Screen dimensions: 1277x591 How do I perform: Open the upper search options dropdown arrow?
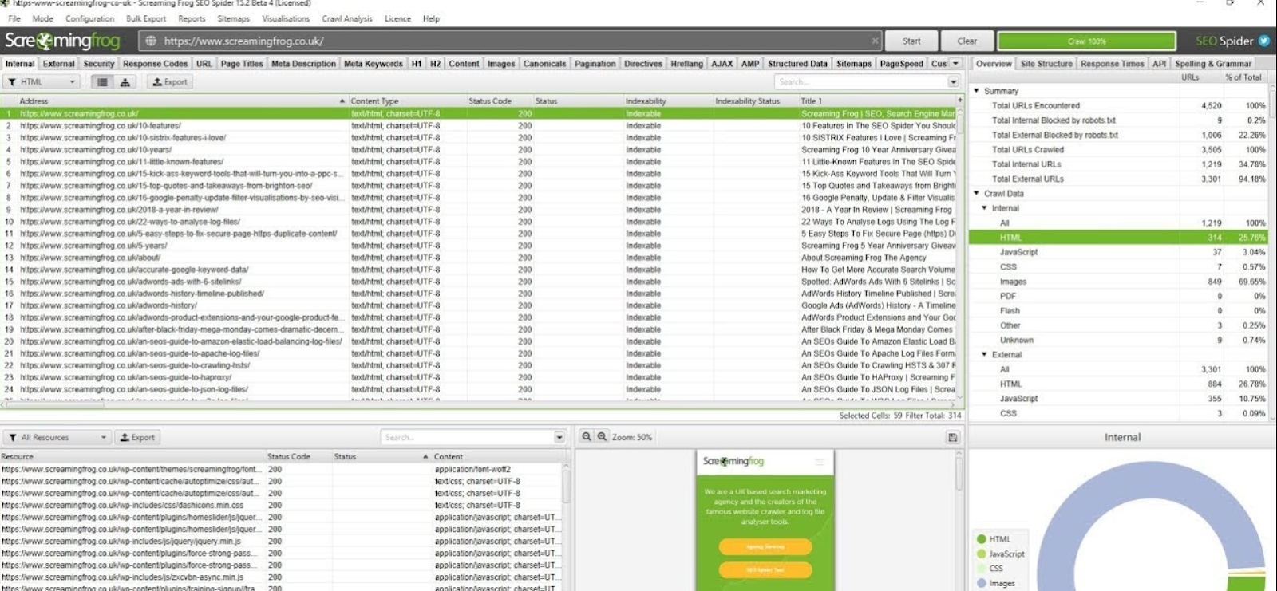coord(954,81)
